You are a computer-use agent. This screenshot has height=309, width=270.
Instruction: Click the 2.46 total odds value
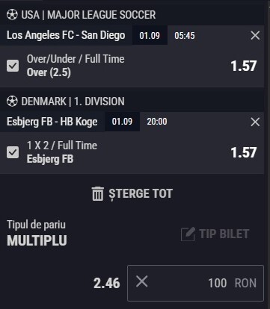pyautogui.click(x=107, y=284)
